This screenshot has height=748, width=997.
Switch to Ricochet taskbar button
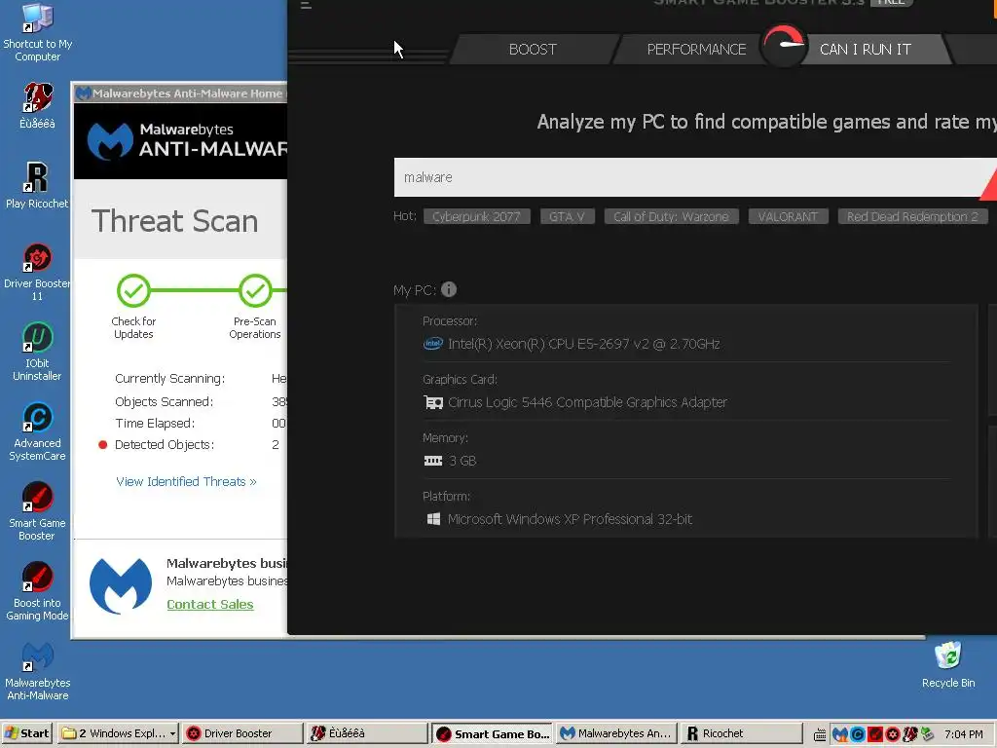[741, 733]
